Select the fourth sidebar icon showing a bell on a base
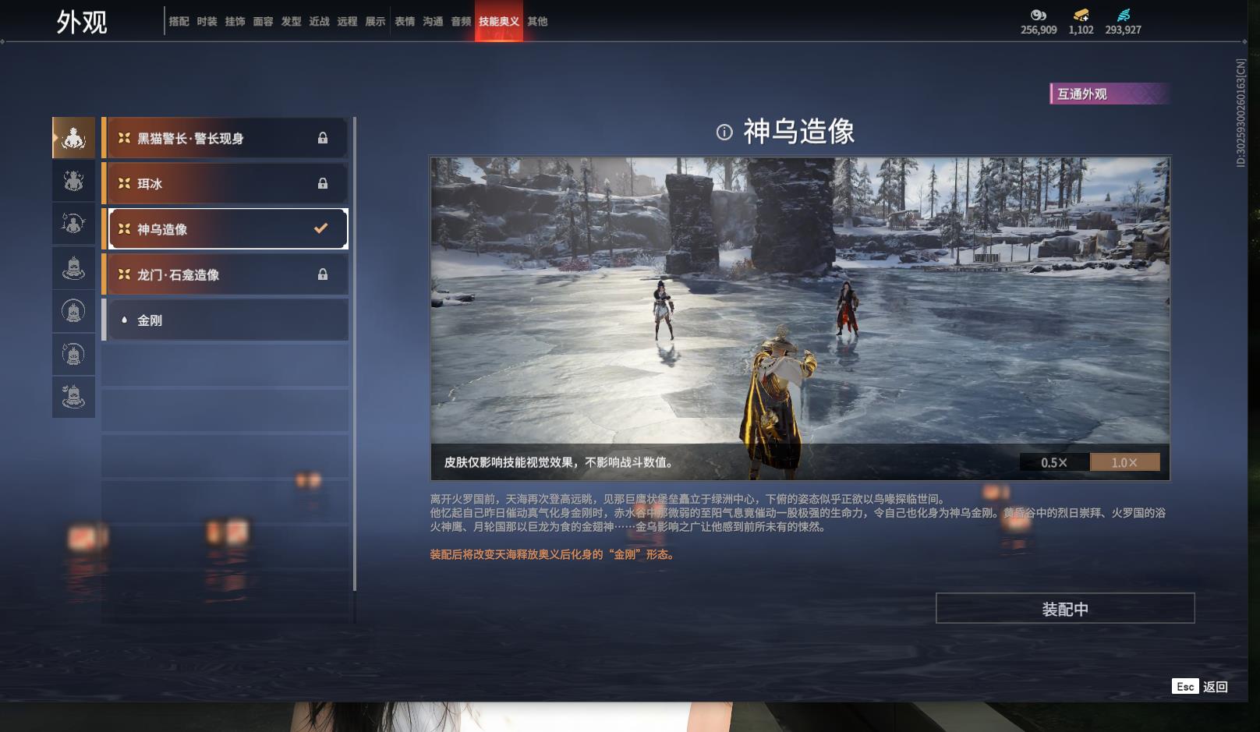The width and height of the screenshot is (1260, 732). coord(73,268)
